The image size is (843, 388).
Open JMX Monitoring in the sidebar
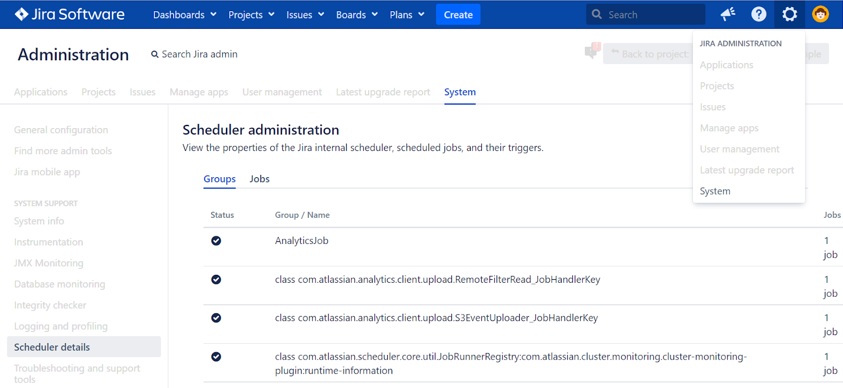(49, 263)
